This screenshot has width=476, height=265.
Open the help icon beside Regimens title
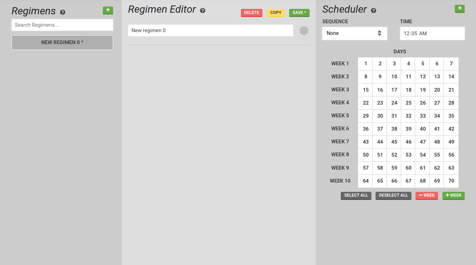click(x=63, y=12)
